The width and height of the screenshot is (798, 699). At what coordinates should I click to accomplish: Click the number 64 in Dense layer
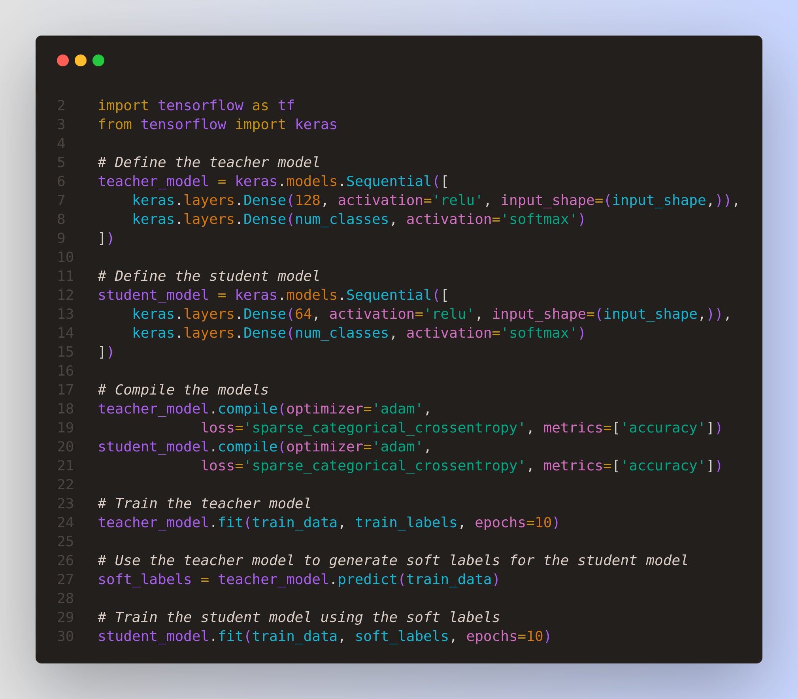click(x=303, y=314)
